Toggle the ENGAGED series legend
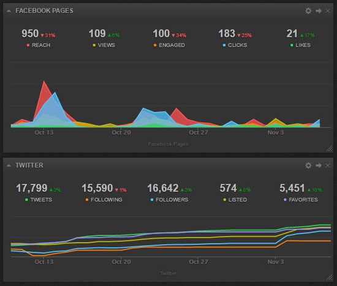 coord(169,45)
